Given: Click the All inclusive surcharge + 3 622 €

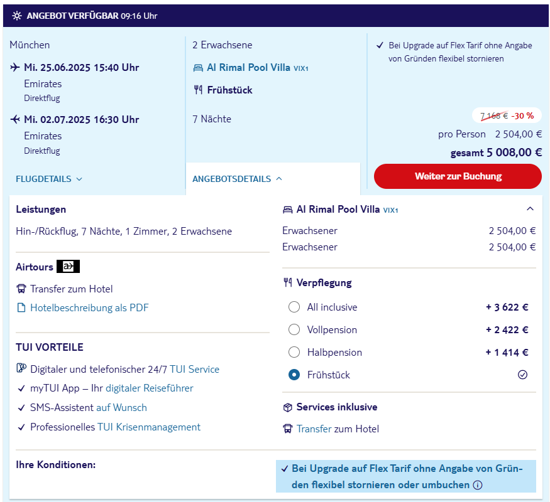Looking at the screenshot, I should pyautogui.click(x=507, y=307).
